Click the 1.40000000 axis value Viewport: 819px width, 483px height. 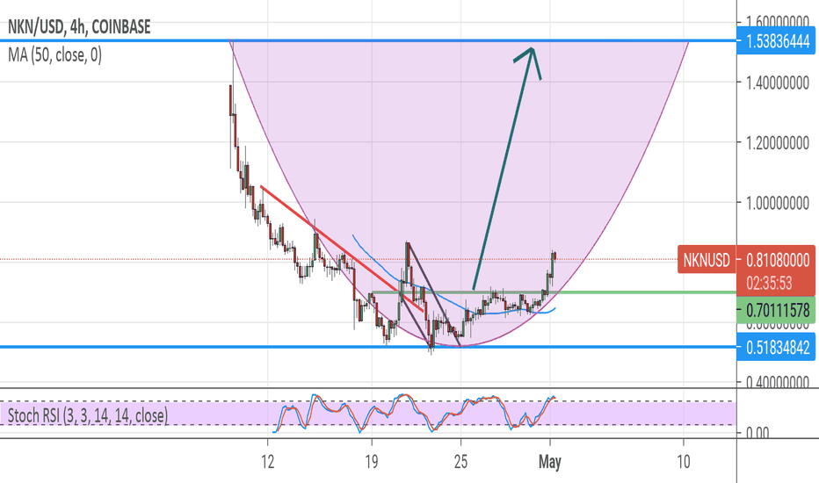coord(778,83)
